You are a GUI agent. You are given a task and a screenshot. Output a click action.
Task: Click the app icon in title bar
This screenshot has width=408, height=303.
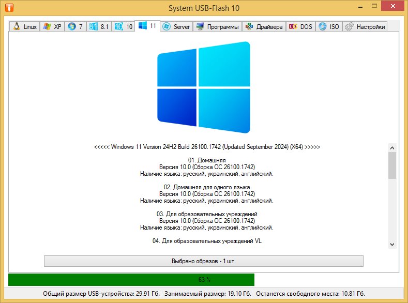(9, 8)
